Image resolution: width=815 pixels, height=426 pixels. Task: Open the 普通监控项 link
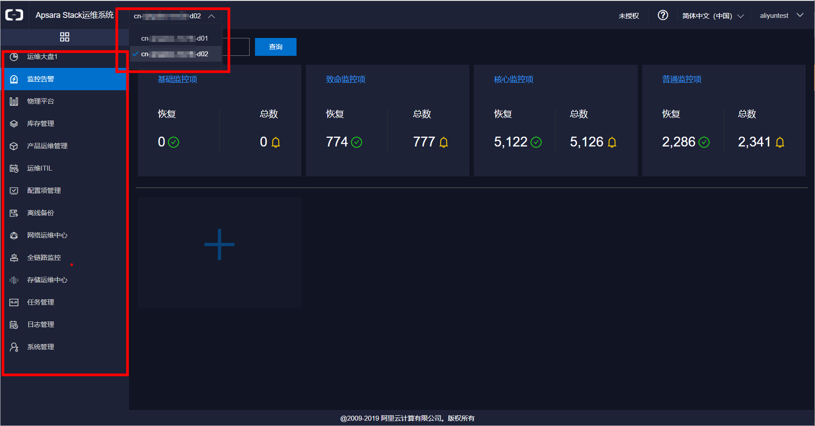(x=682, y=79)
